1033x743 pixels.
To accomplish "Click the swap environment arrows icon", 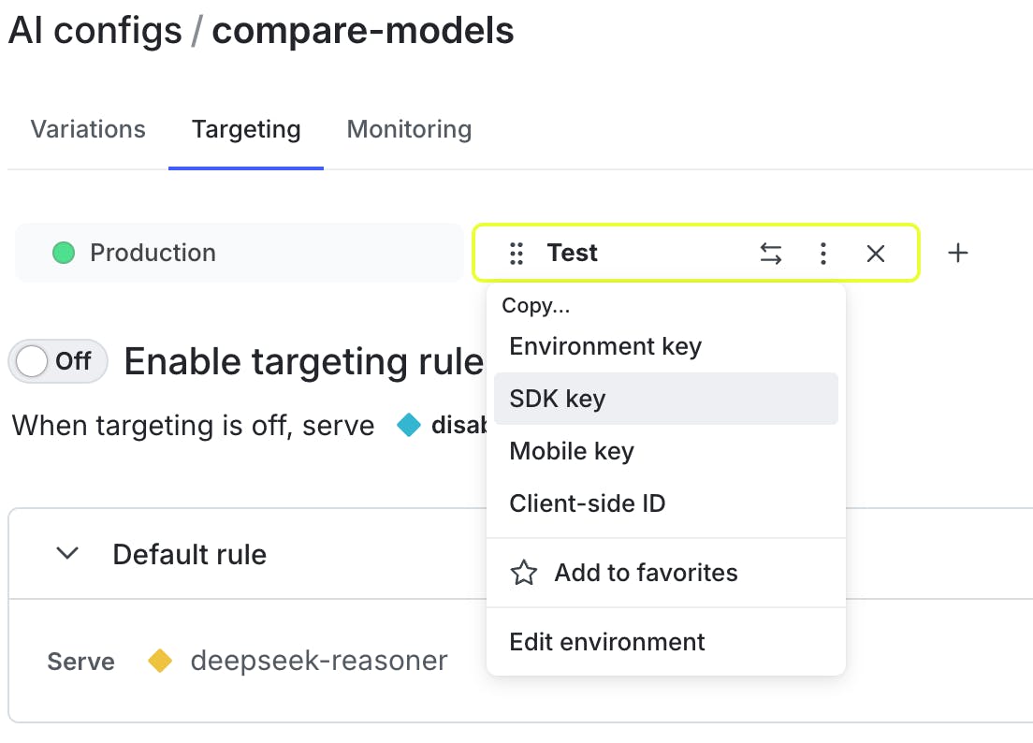I will tap(770, 254).
